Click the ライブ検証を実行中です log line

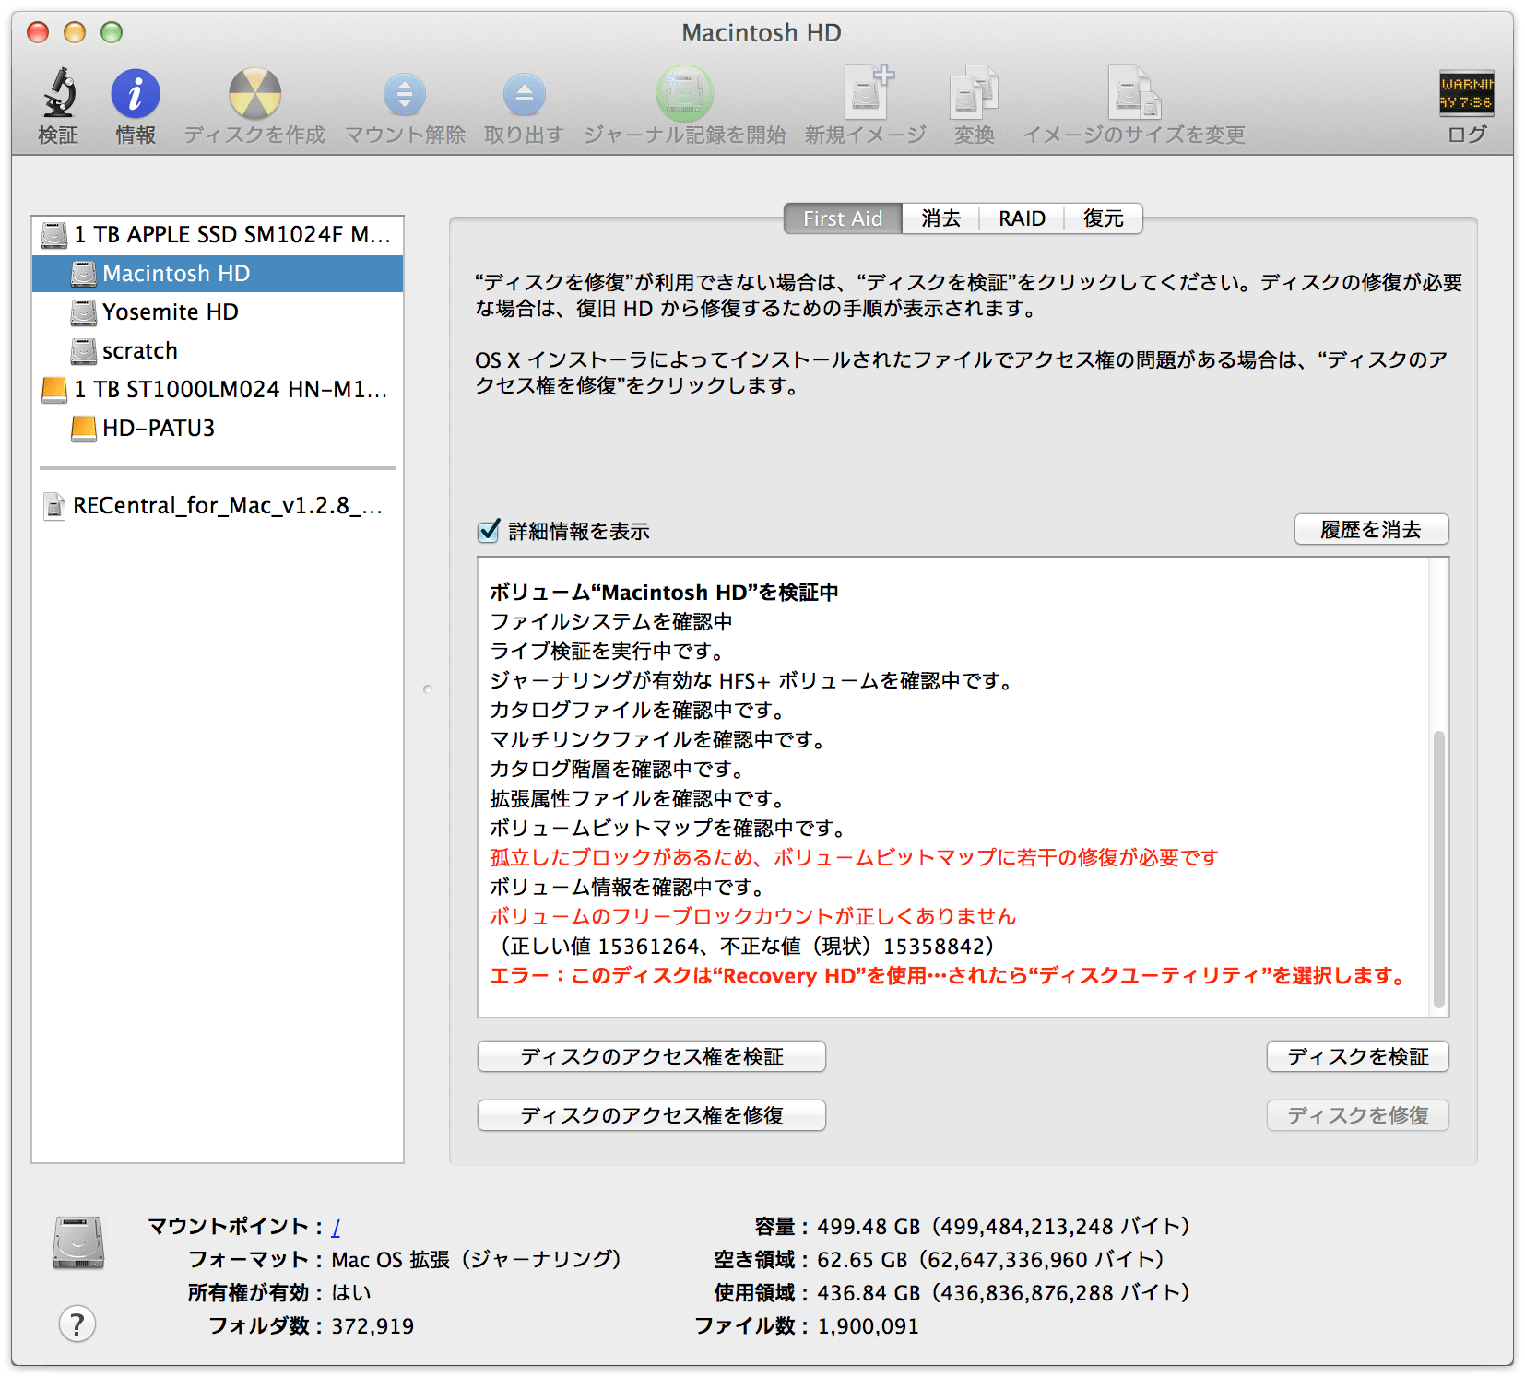coord(607,652)
